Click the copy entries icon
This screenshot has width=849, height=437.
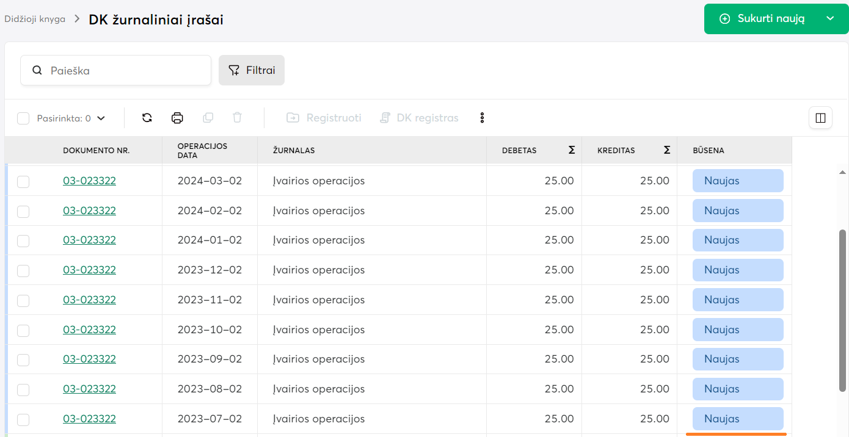[x=208, y=118]
